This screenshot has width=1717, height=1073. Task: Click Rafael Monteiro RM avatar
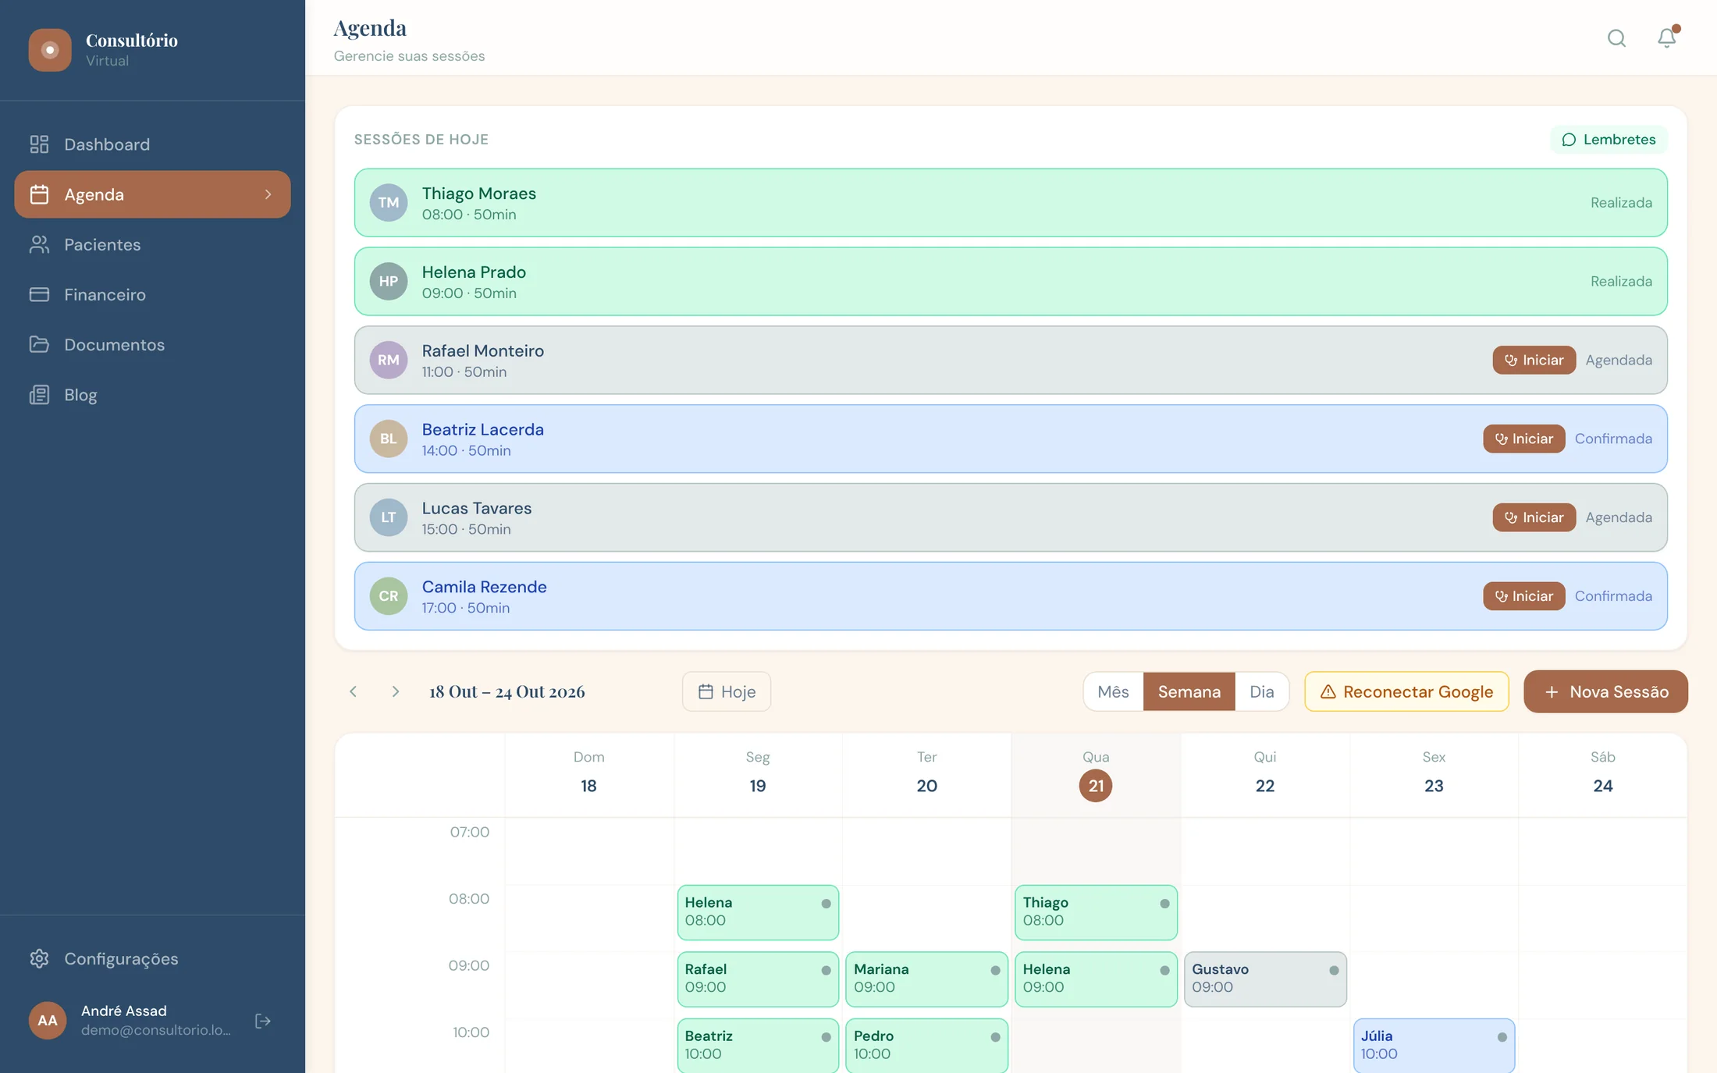(x=389, y=360)
